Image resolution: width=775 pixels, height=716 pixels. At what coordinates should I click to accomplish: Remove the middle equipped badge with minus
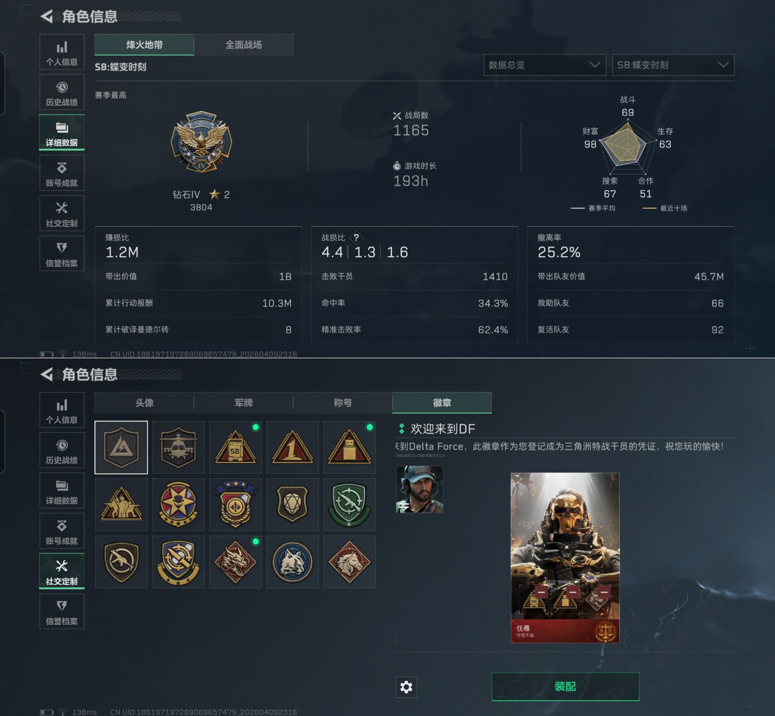click(573, 592)
